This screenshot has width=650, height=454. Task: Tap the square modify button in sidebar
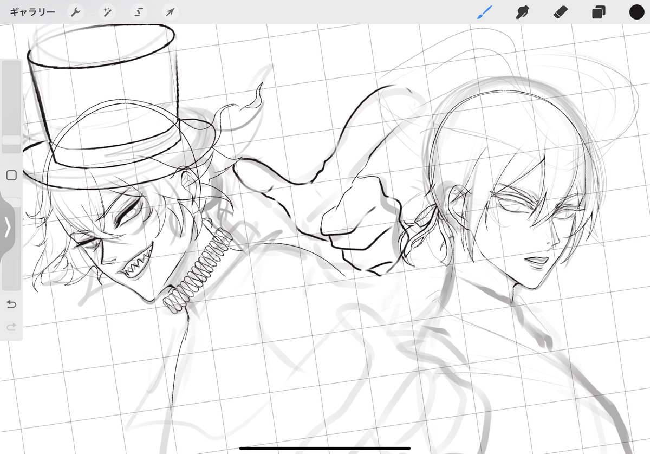tap(11, 176)
